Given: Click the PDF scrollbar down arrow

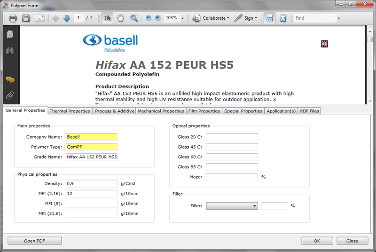Looking at the screenshot, I should [x=370, y=101].
